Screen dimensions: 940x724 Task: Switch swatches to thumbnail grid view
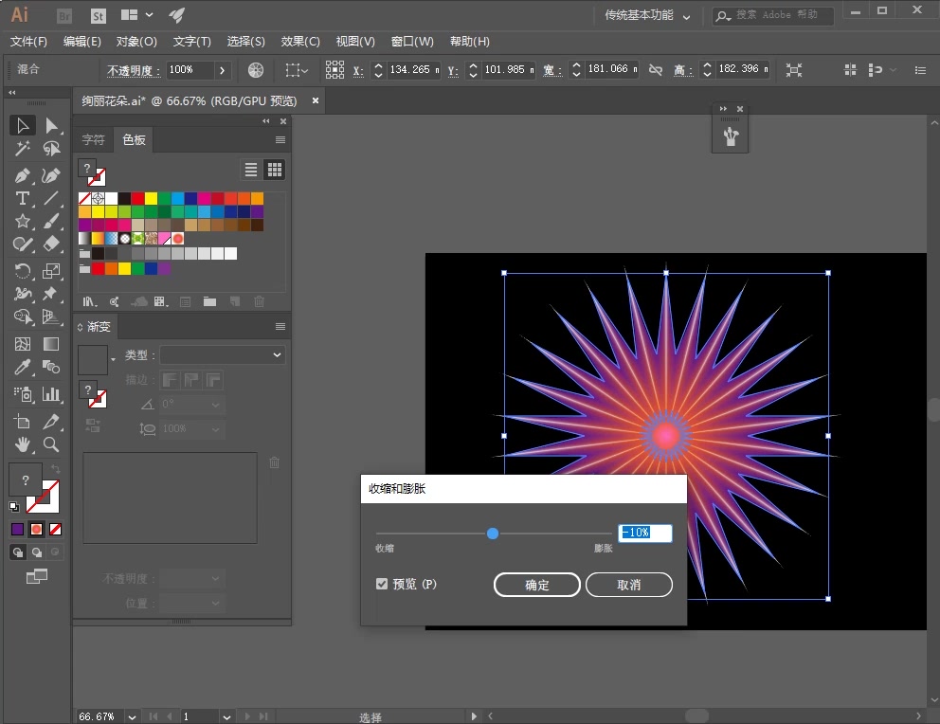[275, 170]
